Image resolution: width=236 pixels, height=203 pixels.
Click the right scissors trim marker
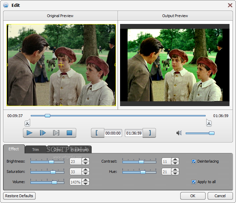[209, 123]
